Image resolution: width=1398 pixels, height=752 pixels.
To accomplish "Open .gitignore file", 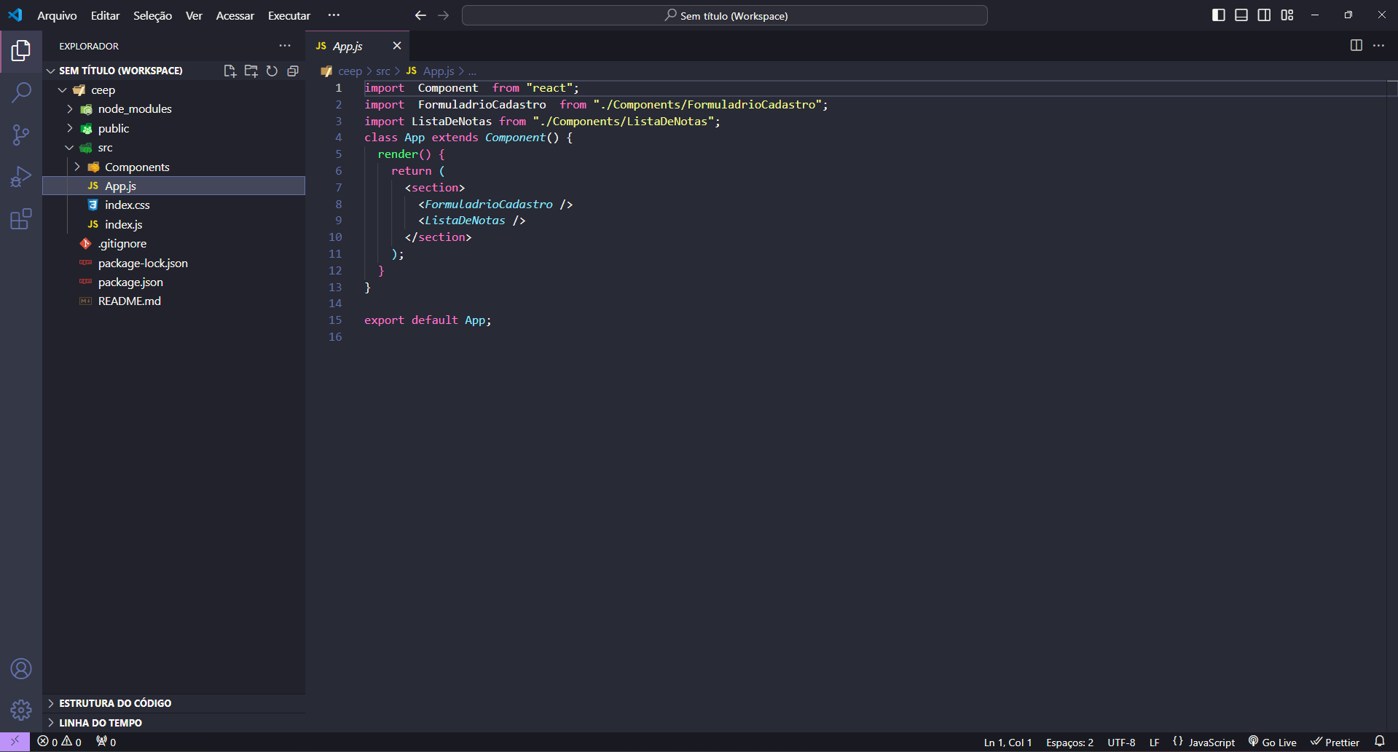I will (174, 244).
